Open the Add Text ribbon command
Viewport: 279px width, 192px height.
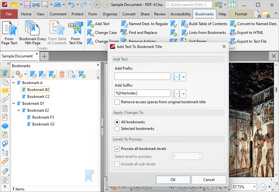tap(98, 24)
